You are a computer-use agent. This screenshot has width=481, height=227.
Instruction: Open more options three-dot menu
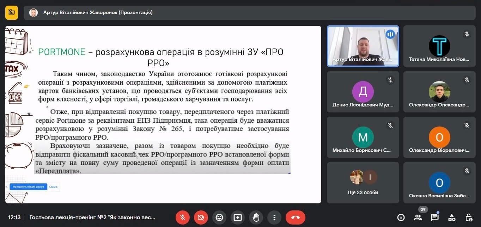point(274,217)
